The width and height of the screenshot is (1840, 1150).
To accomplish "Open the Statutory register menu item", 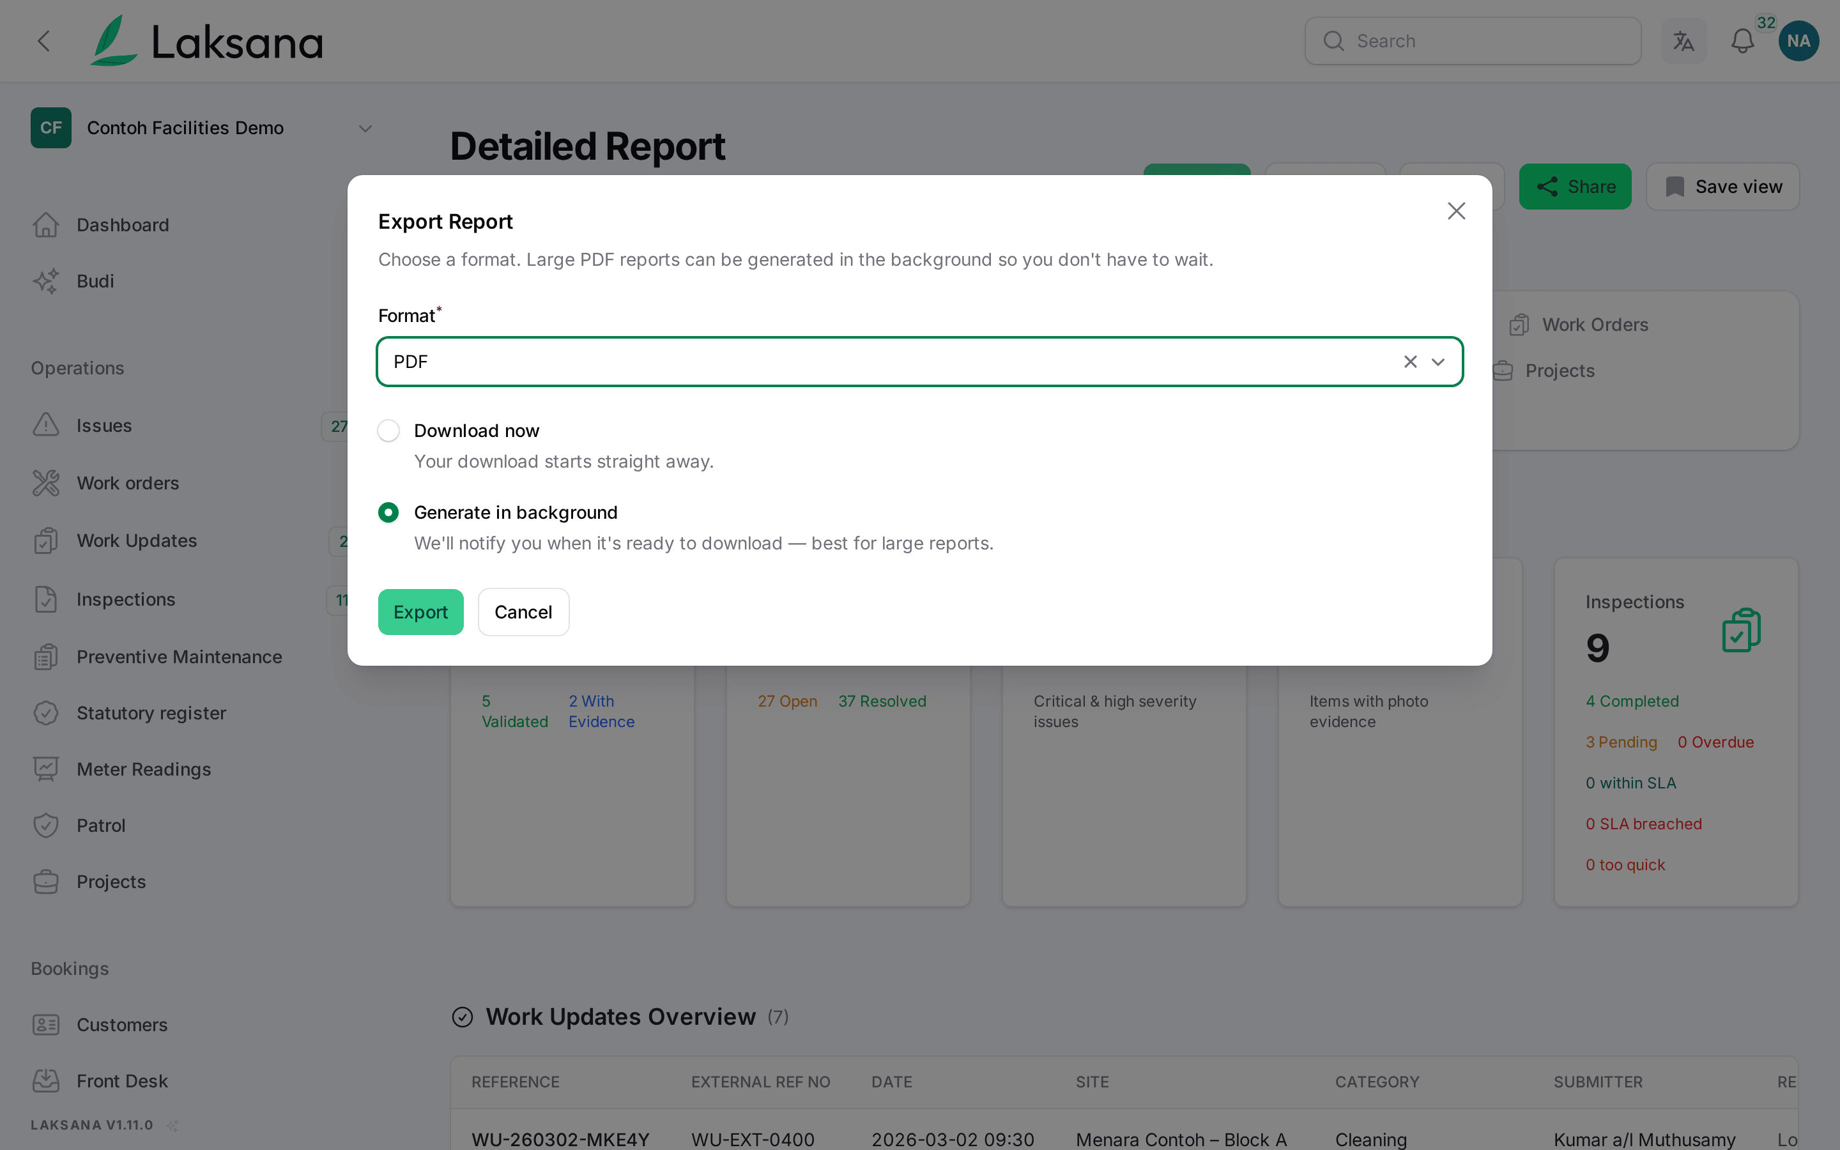I will [x=151, y=712].
